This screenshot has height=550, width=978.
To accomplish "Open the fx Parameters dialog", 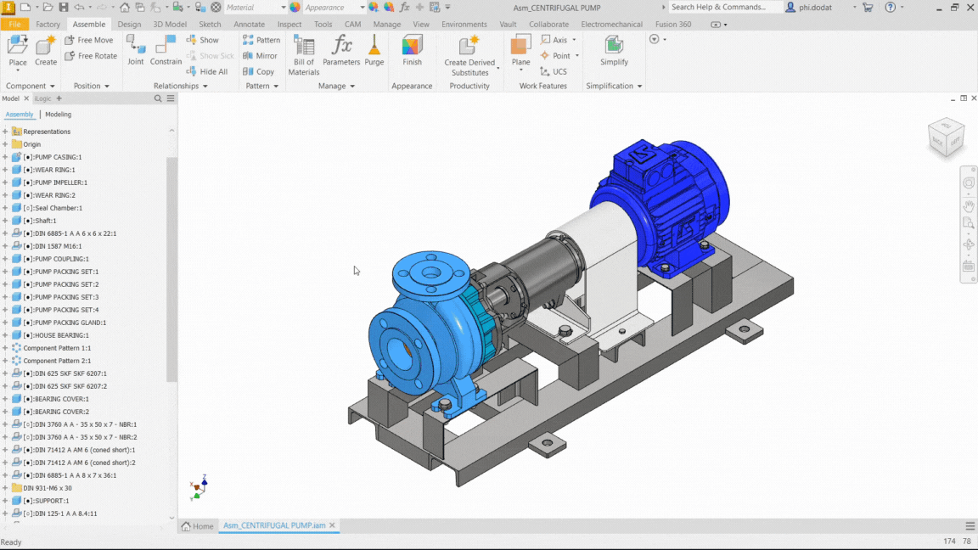I will point(341,50).
